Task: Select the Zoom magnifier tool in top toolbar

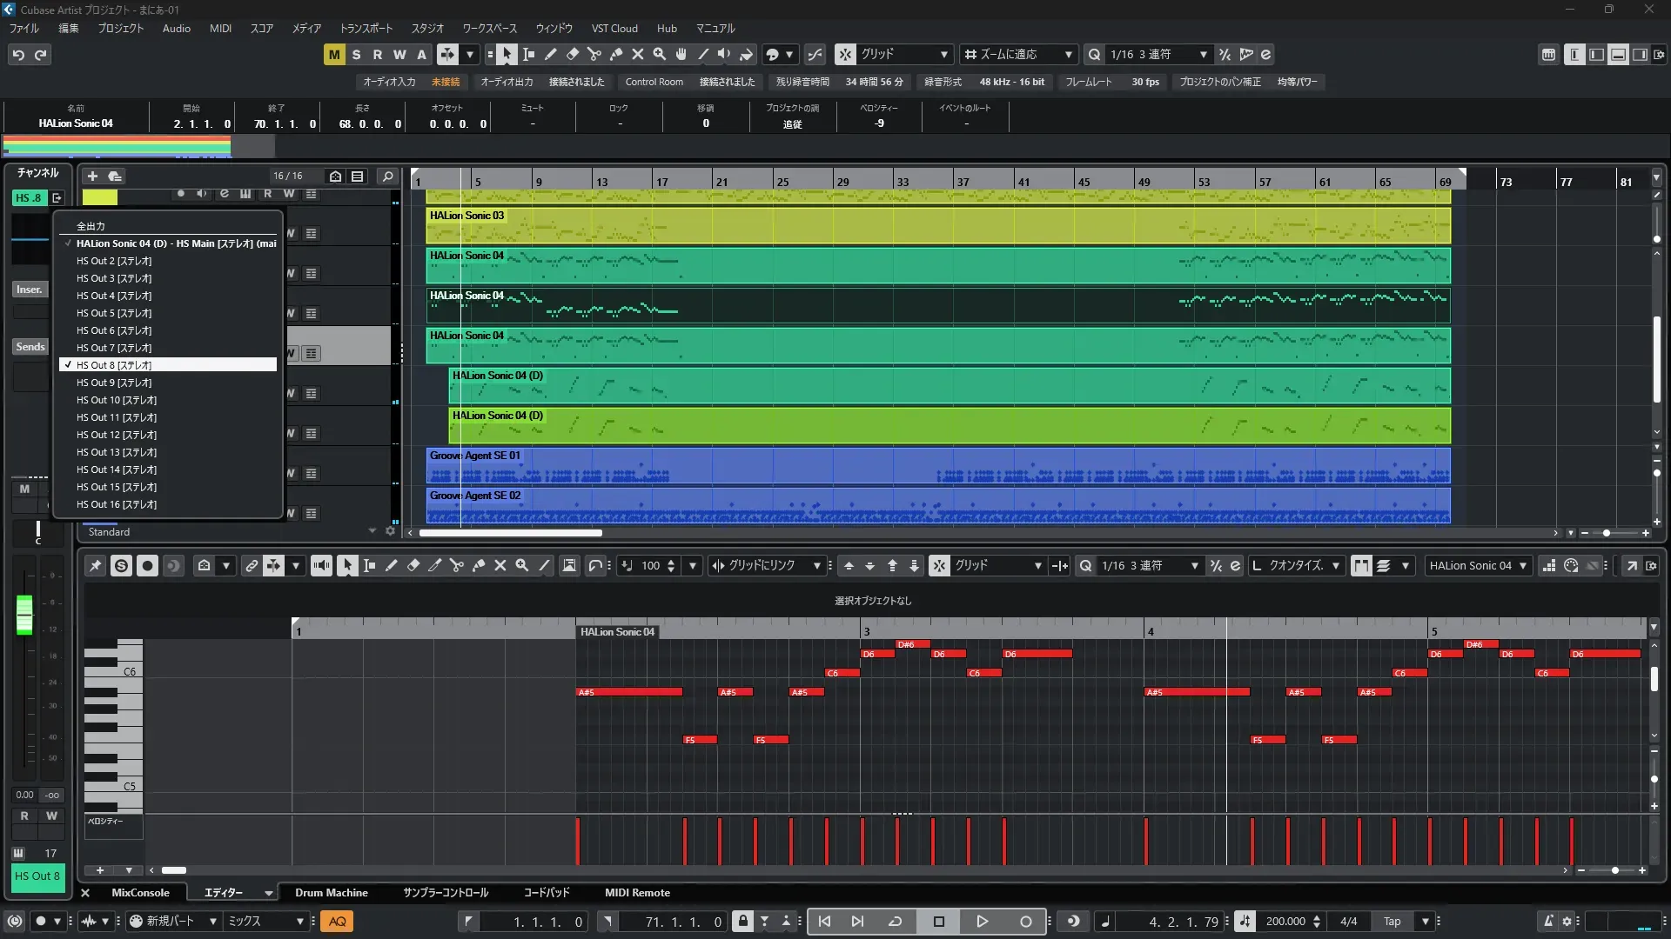Action: [660, 55]
